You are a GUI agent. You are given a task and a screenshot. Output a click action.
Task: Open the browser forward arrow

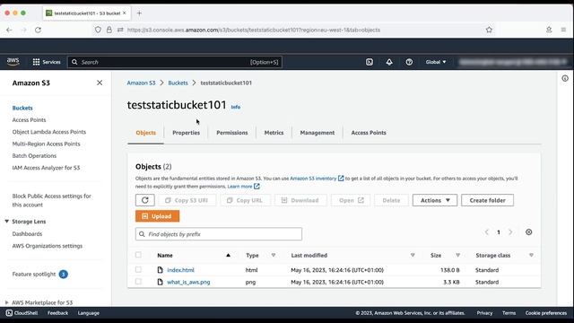tap(24, 30)
